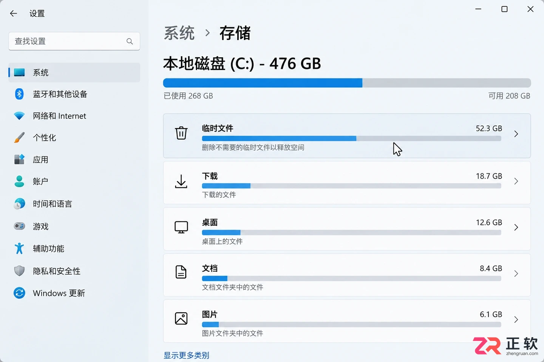Click the 系统 monitor icon in sidebar
Image resolution: width=544 pixels, height=362 pixels.
coord(19,72)
